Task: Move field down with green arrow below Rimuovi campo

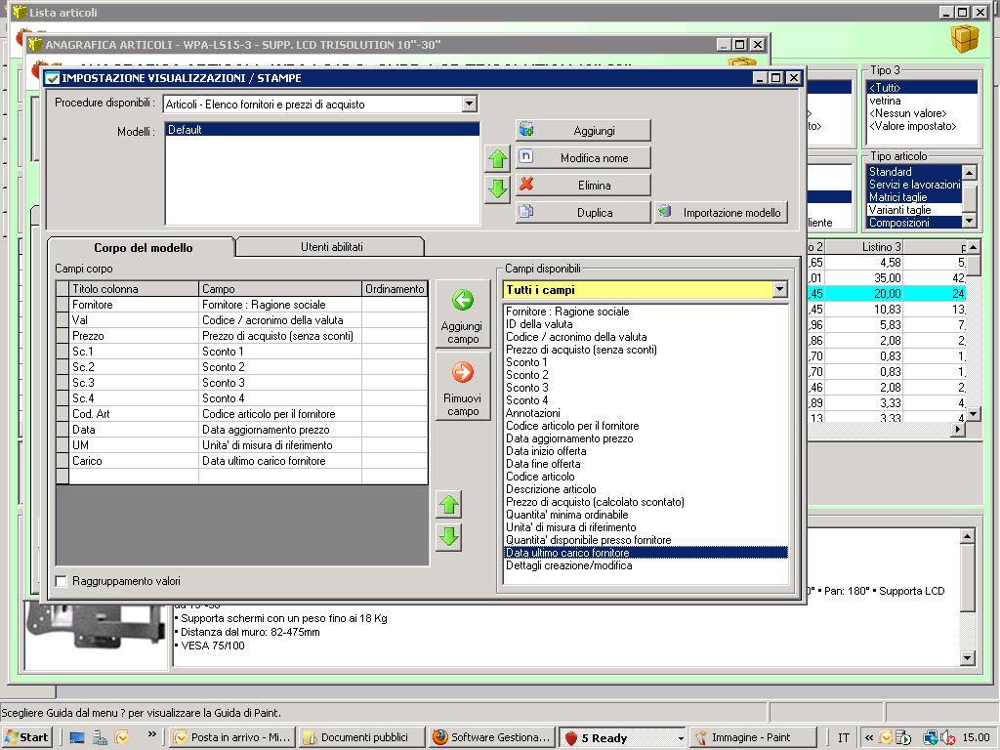Action: [448, 536]
